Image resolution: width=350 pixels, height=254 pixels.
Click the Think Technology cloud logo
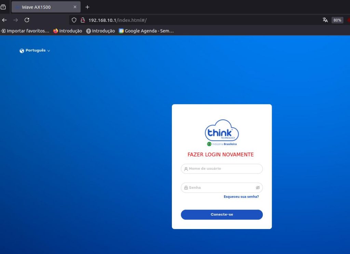tap(221, 131)
